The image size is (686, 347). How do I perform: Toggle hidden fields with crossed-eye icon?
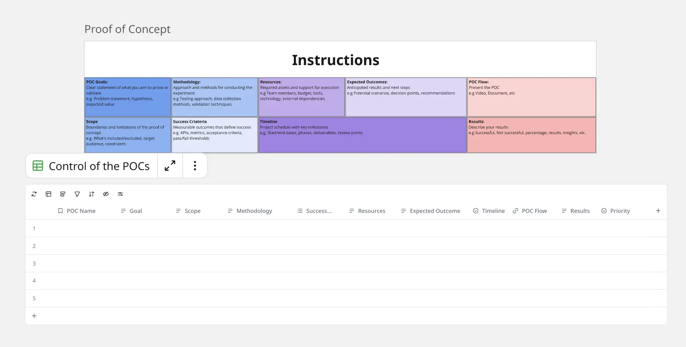coord(106,194)
